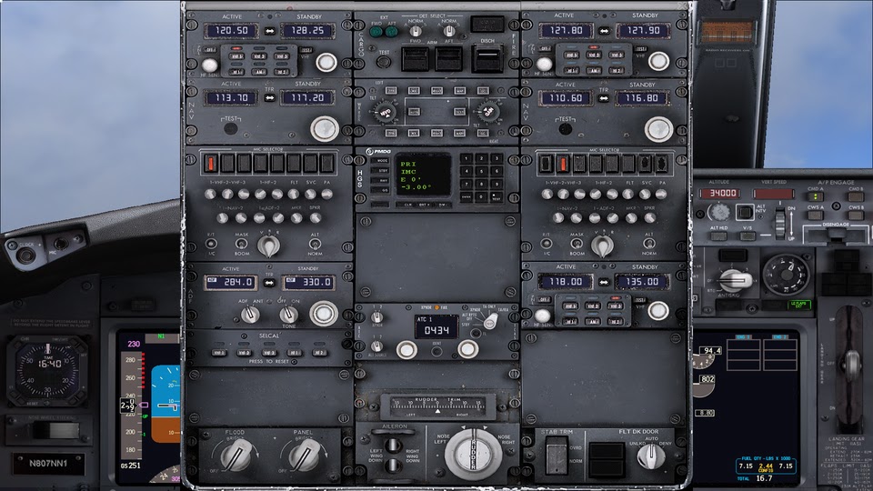The height and width of the screenshot is (491, 873).
Task: Turn the NAV1 frequency tuning knob
Action: click(x=324, y=128)
